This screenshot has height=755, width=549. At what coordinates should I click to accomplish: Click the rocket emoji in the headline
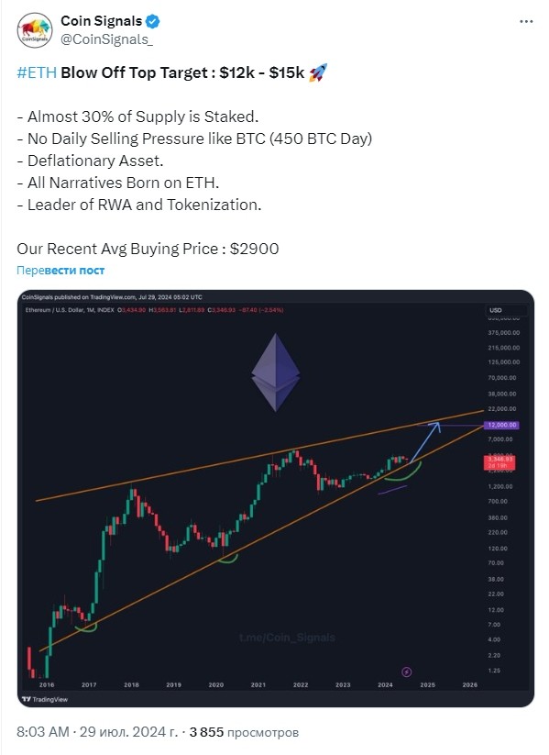(317, 72)
